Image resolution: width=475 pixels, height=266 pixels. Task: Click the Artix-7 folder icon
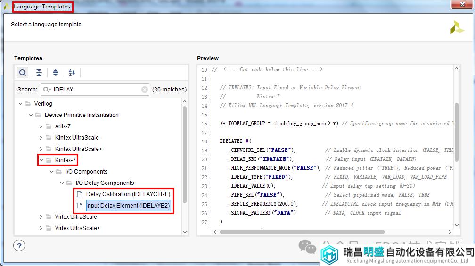pos(49,126)
